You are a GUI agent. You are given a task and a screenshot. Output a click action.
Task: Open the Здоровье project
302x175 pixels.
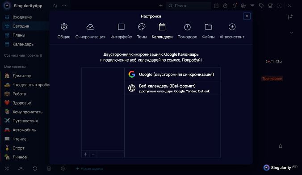point(25,103)
